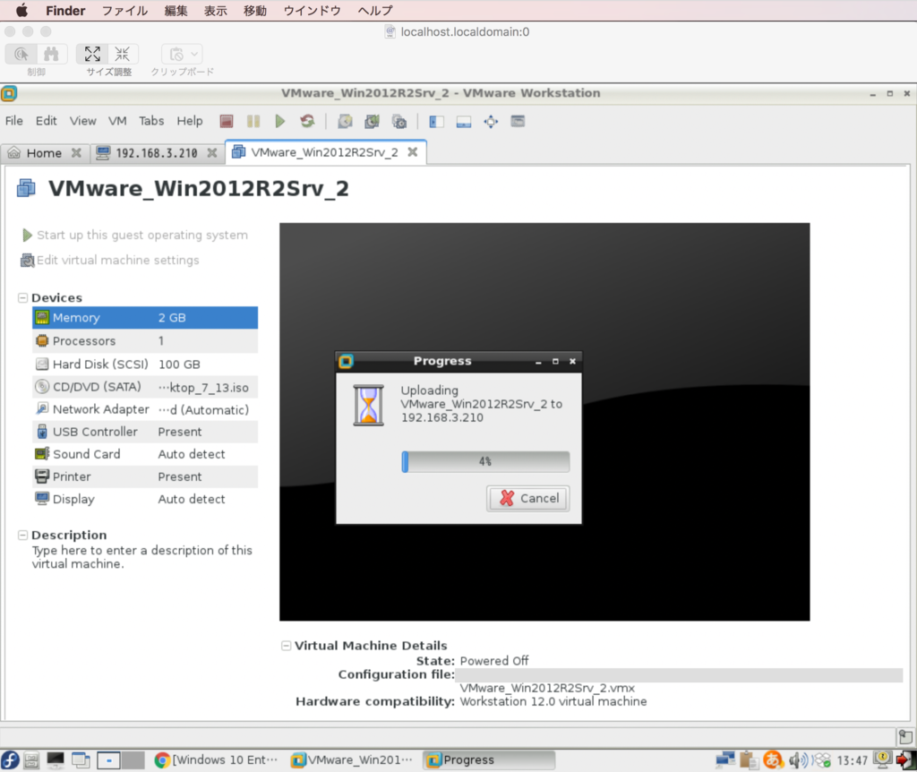Click the Printer device icon
Screen dimensions: 917x772
(42, 476)
